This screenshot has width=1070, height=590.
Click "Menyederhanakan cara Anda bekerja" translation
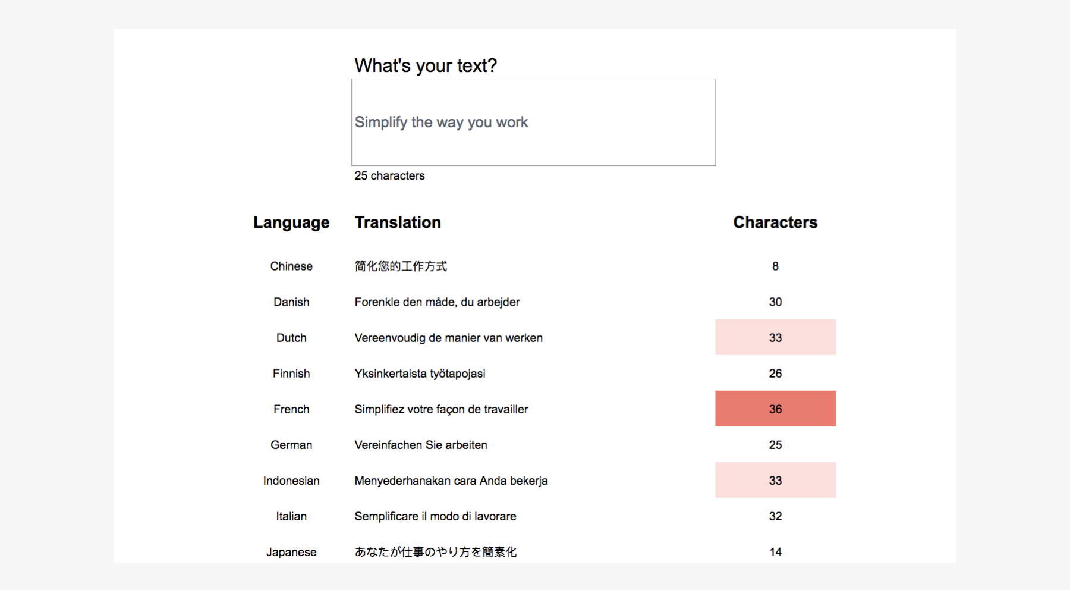451,481
